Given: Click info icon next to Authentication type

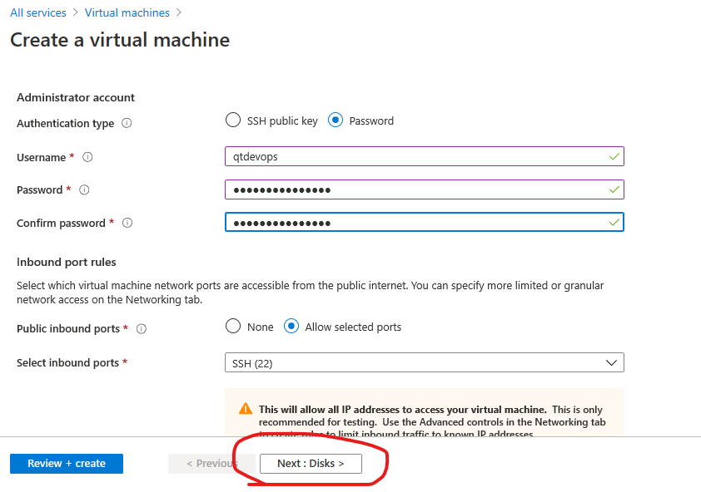Looking at the screenshot, I should [x=127, y=123].
